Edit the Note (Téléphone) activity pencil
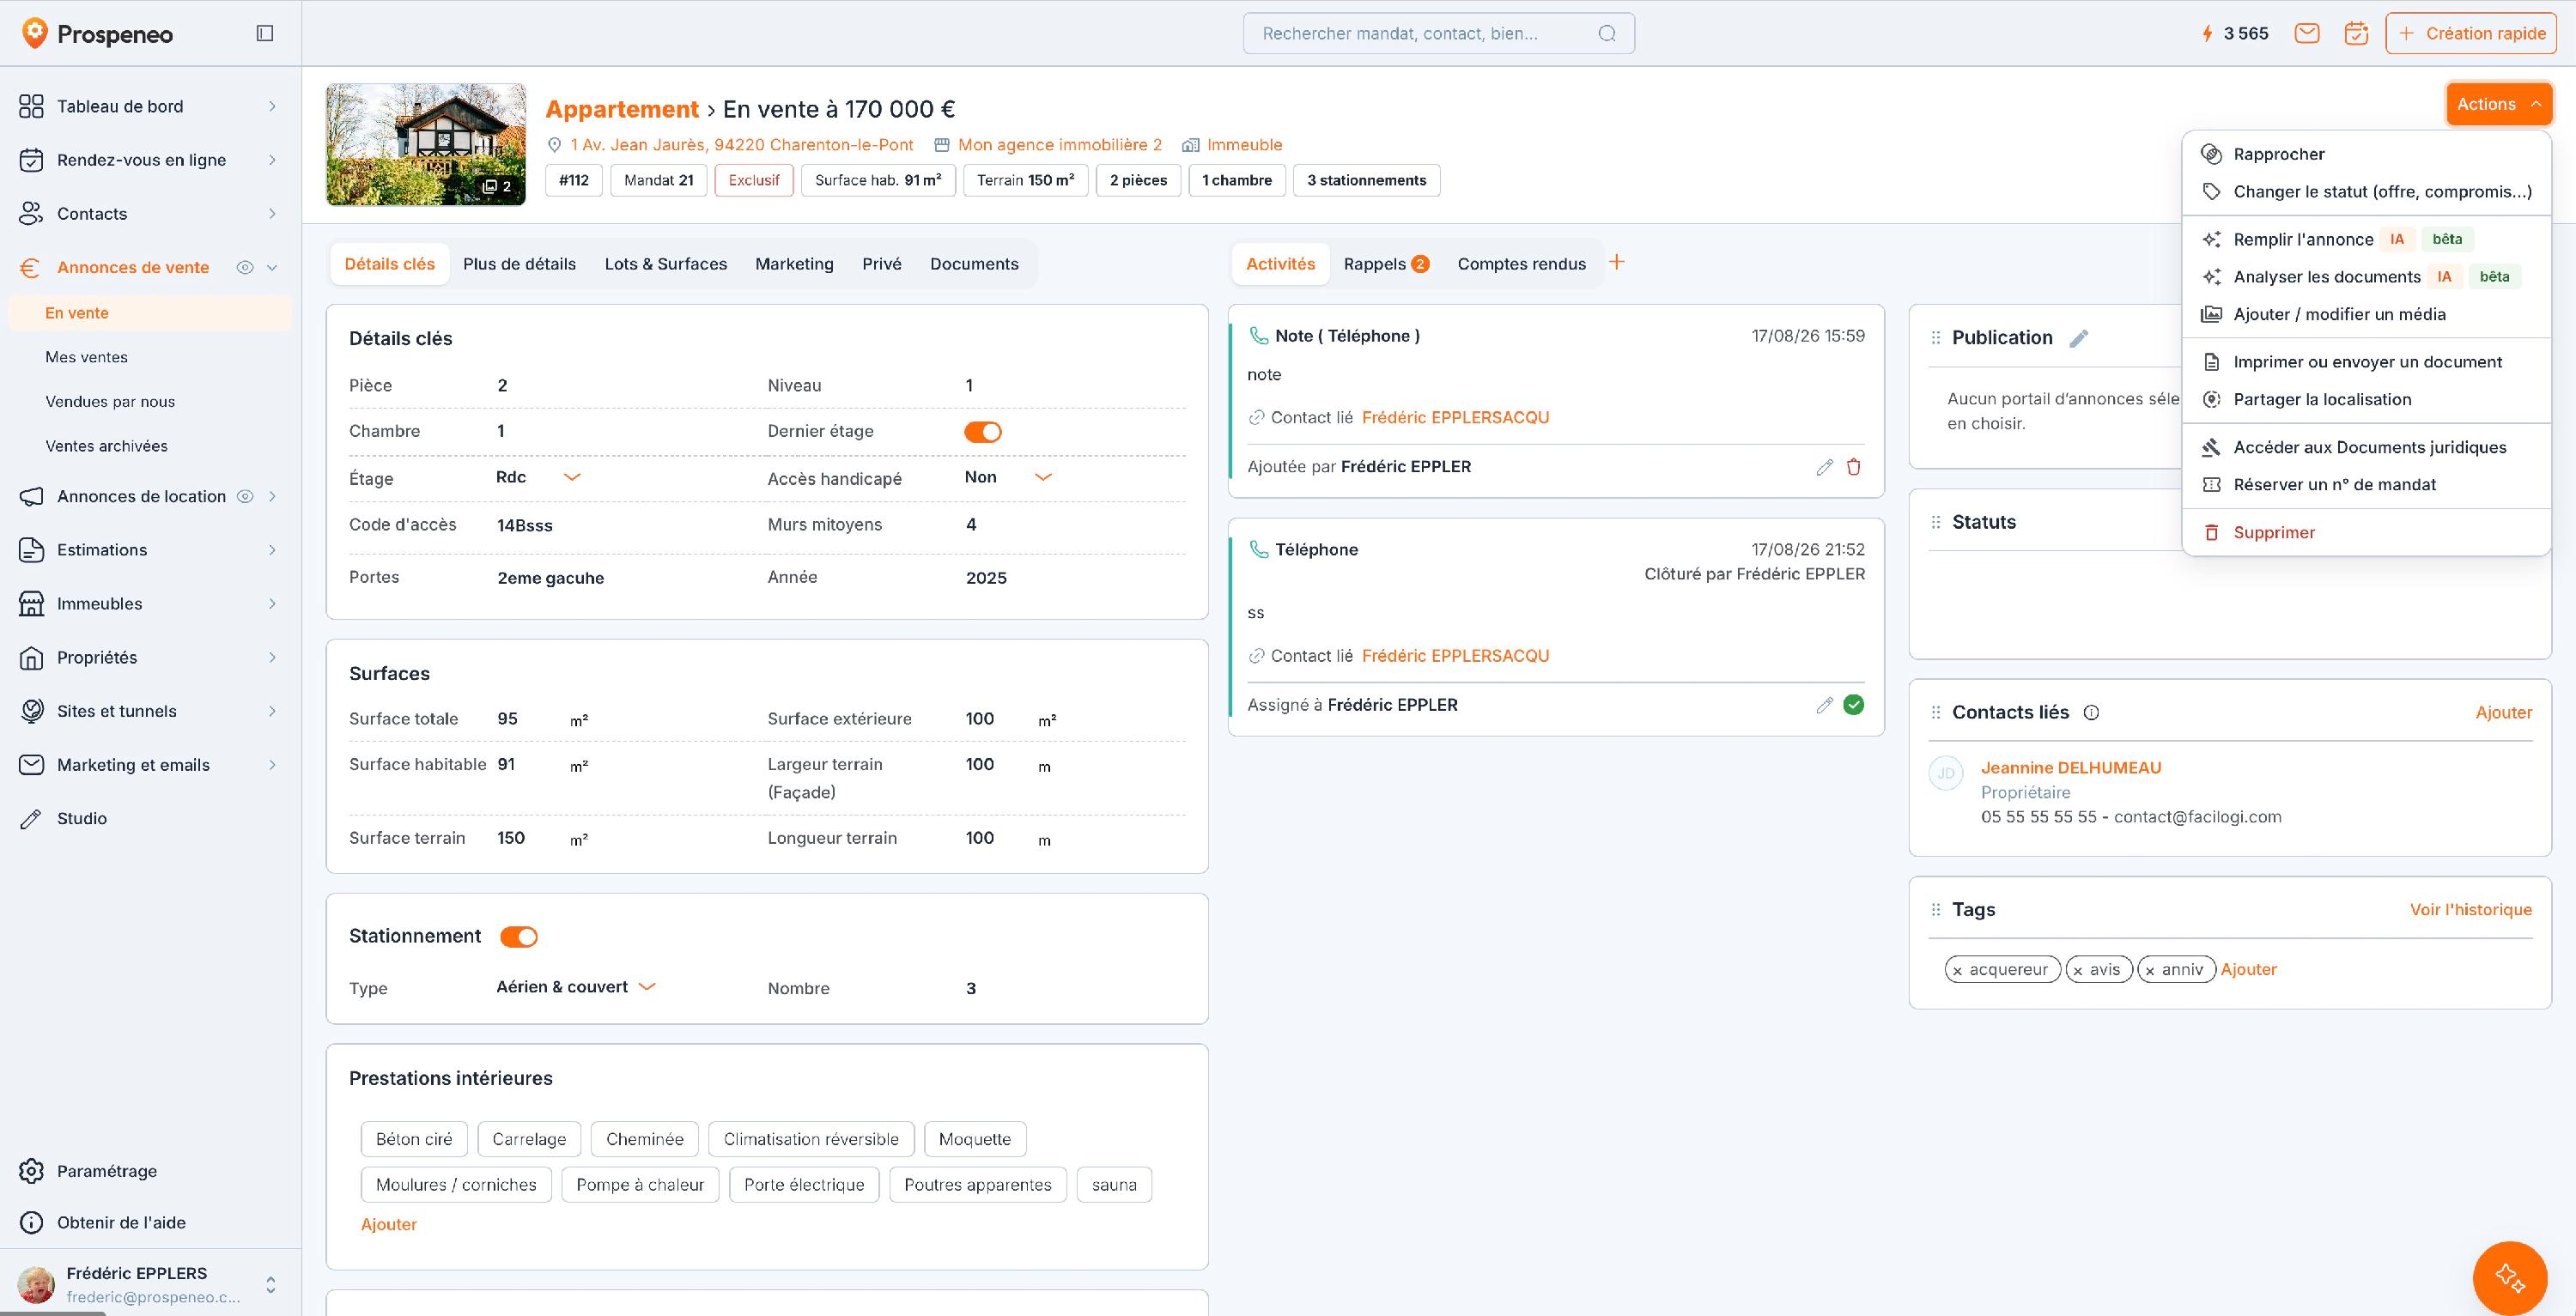Image resolution: width=2576 pixels, height=1316 pixels. coord(1825,467)
